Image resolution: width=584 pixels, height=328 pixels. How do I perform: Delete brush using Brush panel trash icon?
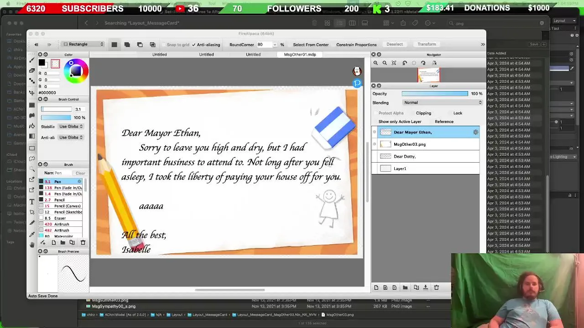point(83,242)
